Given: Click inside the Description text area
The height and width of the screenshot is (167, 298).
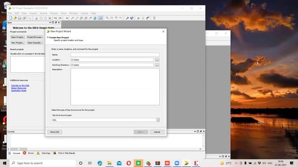Looking at the screenshot, I should 115,87.
